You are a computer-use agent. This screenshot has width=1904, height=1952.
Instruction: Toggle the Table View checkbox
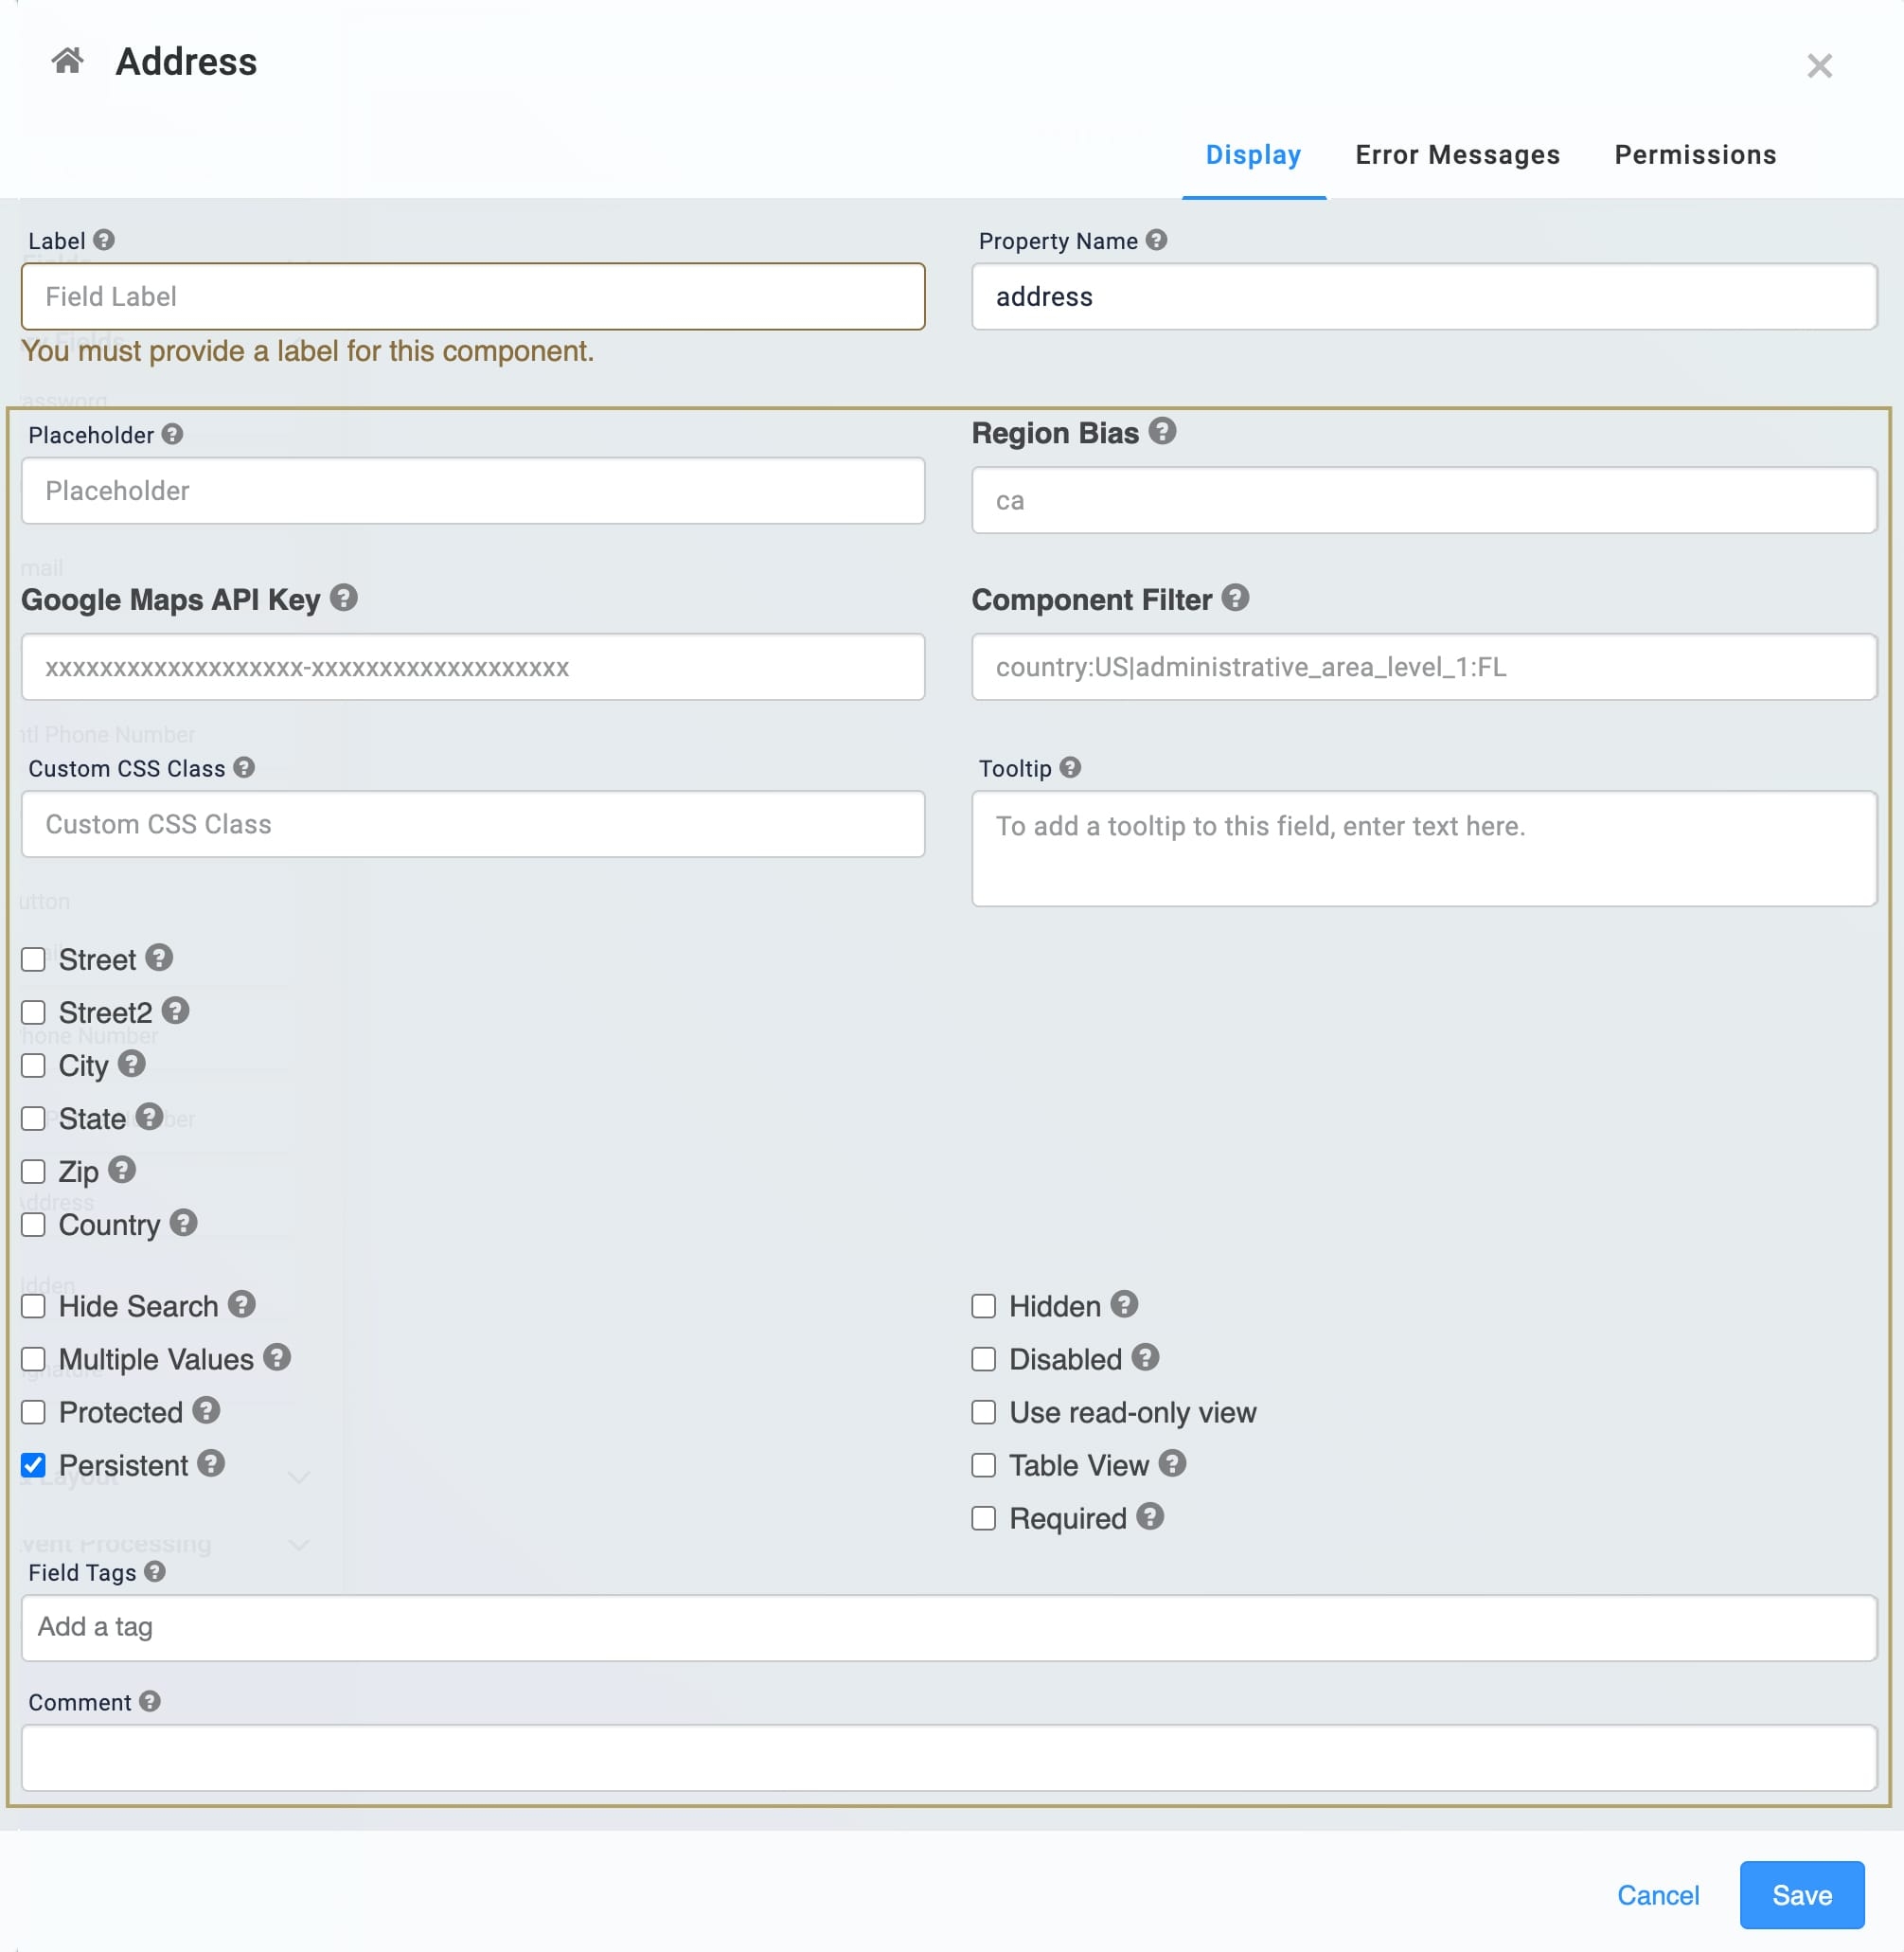click(x=984, y=1465)
